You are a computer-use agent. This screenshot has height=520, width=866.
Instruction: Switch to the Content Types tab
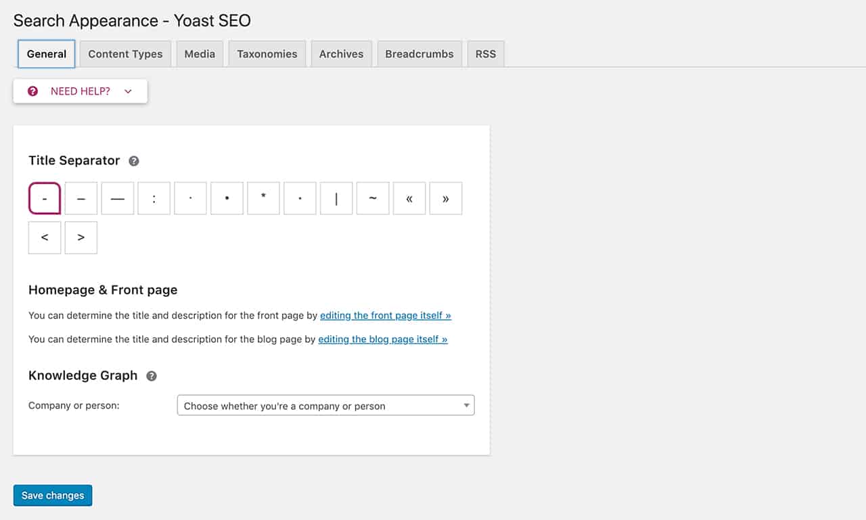click(125, 54)
